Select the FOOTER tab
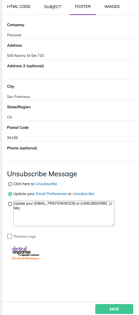This screenshot has width=139, height=315. click(x=83, y=7)
